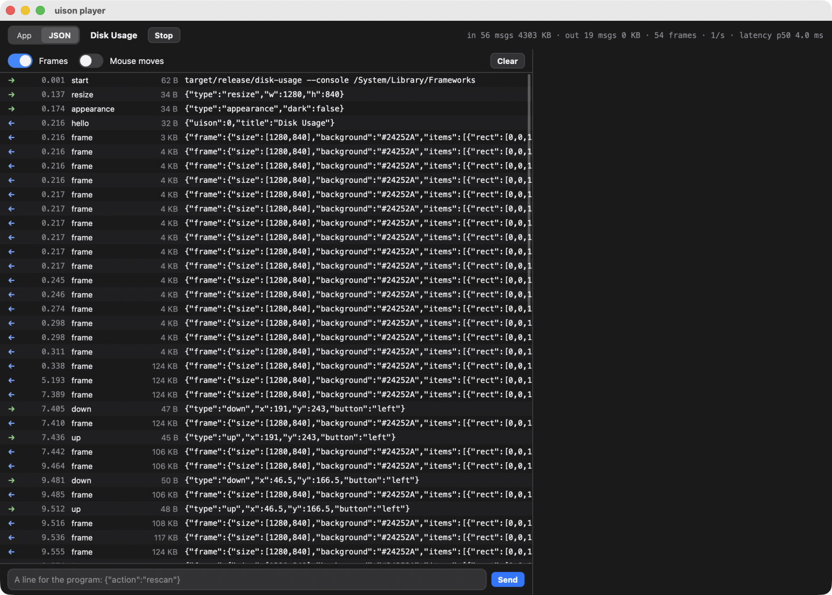Image resolution: width=832 pixels, height=595 pixels.
Task: Stop the running Disk Usage program
Action: (164, 35)
